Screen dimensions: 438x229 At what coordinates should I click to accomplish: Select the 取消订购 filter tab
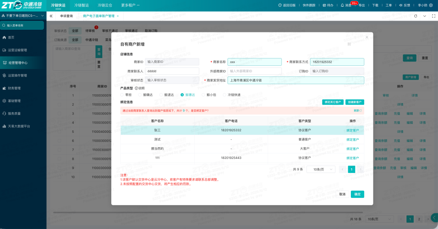151,31
